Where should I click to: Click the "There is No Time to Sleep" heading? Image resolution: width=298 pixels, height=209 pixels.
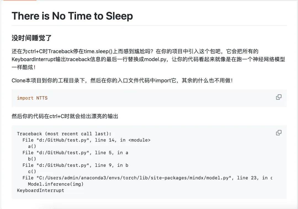72,16
